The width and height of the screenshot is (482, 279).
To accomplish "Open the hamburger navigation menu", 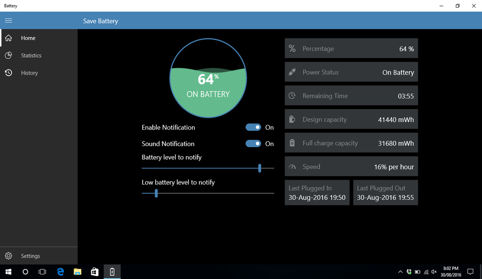I will pos(8,21).
